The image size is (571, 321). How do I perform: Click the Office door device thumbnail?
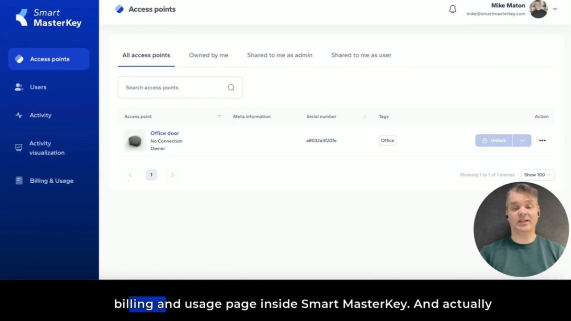[135, 140]
